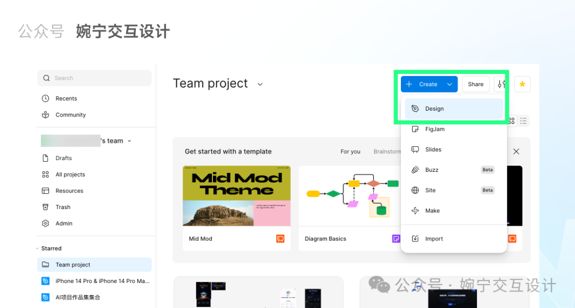Click the Site globe icon

(x=415, y=190)
